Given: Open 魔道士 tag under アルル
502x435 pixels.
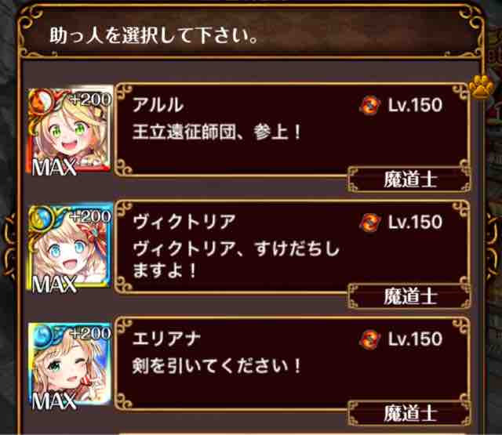Looking at the screenshot, I should (409, 179).
